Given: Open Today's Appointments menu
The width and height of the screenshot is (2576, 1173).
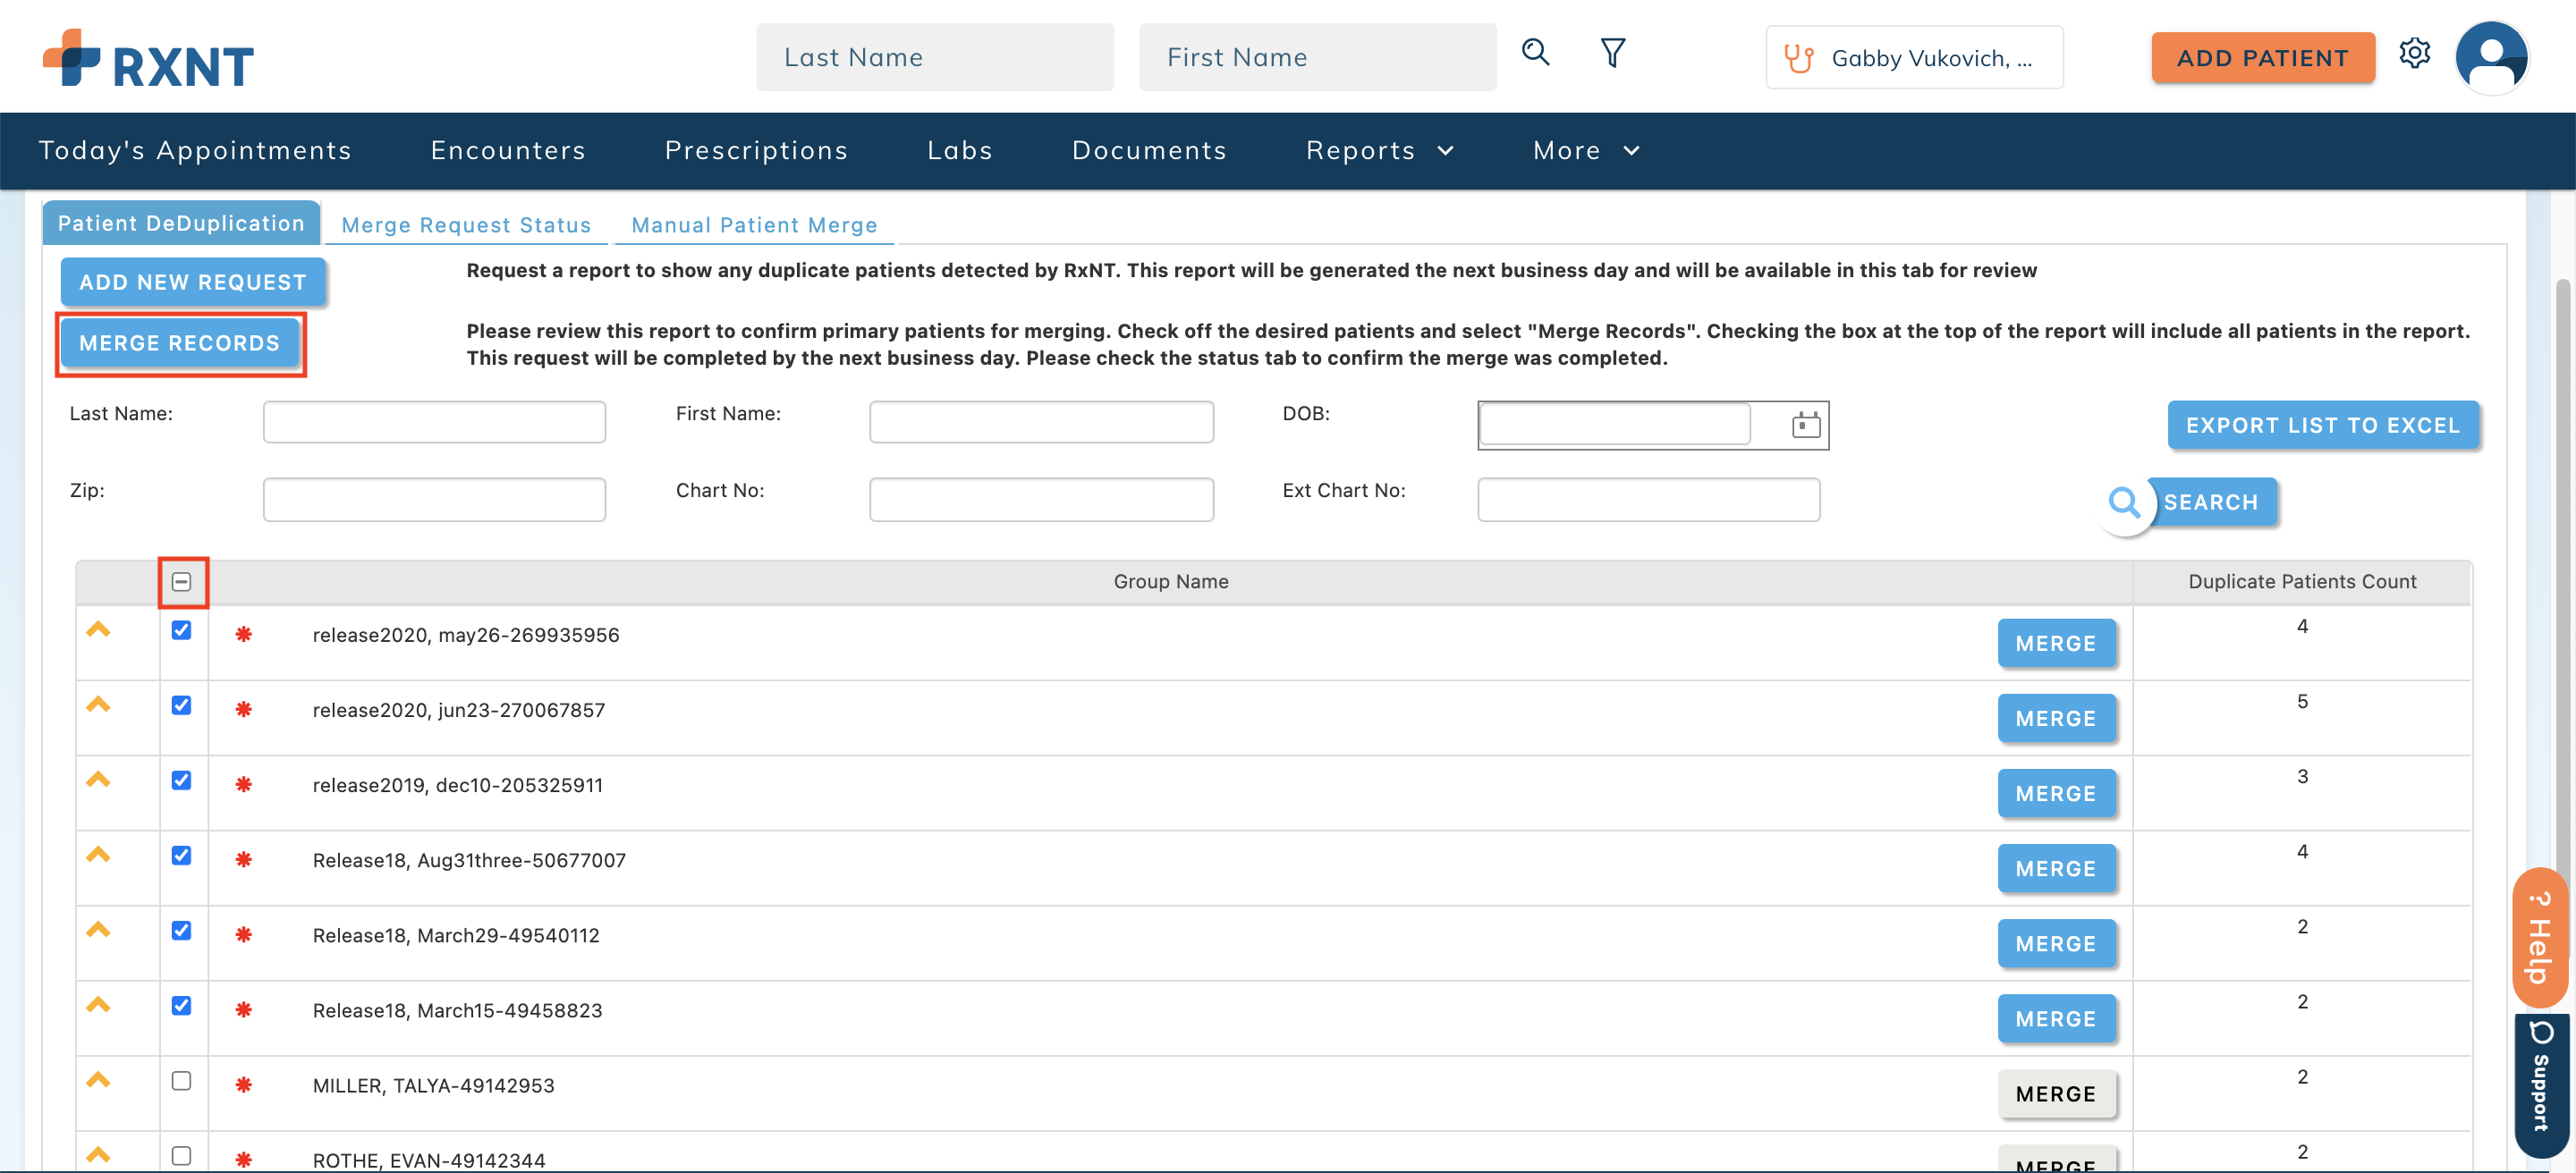Looking at the screenshot, I should tap(195, 150).
